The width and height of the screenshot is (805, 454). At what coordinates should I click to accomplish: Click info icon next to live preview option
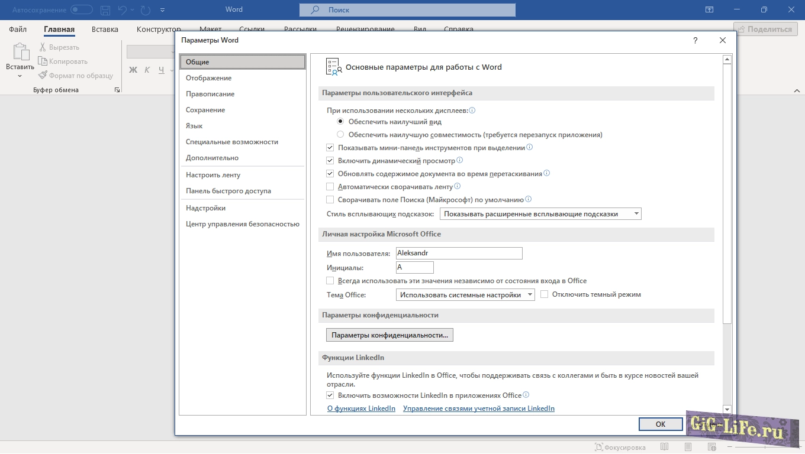pos(460,160)
